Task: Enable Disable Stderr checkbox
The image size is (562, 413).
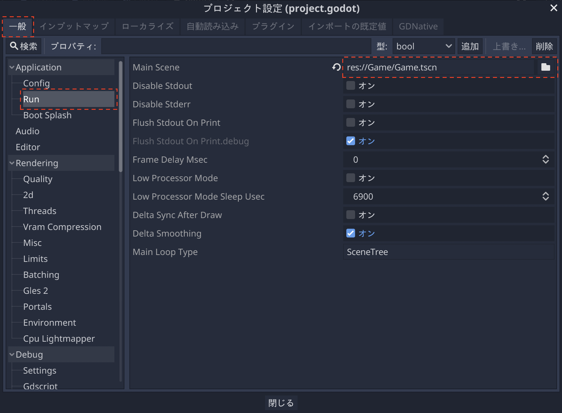Action: pyautogui.click(x=351, y=104)
